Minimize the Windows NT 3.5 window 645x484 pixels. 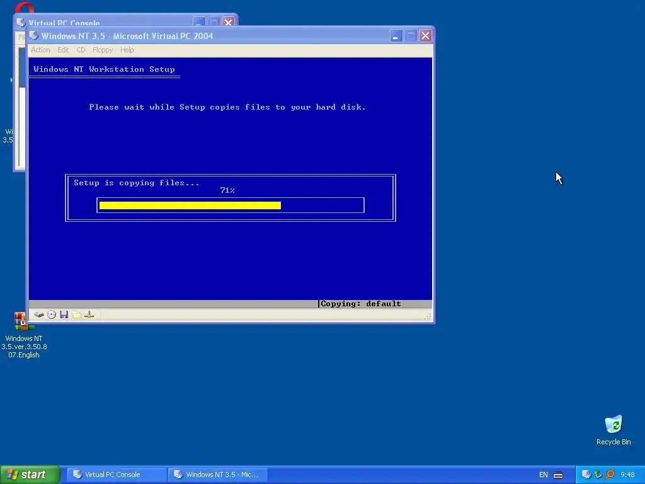(396, 36)
